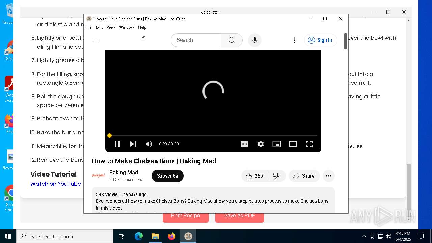Open the YouTube hamburger guide menu

(x=96, y=40)
